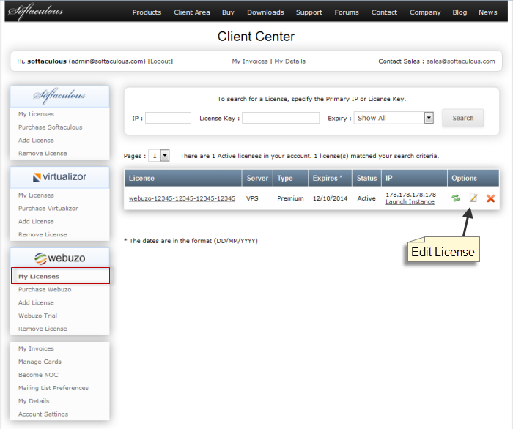Click the Logout link
513x429 pixels.
[160, 61]
